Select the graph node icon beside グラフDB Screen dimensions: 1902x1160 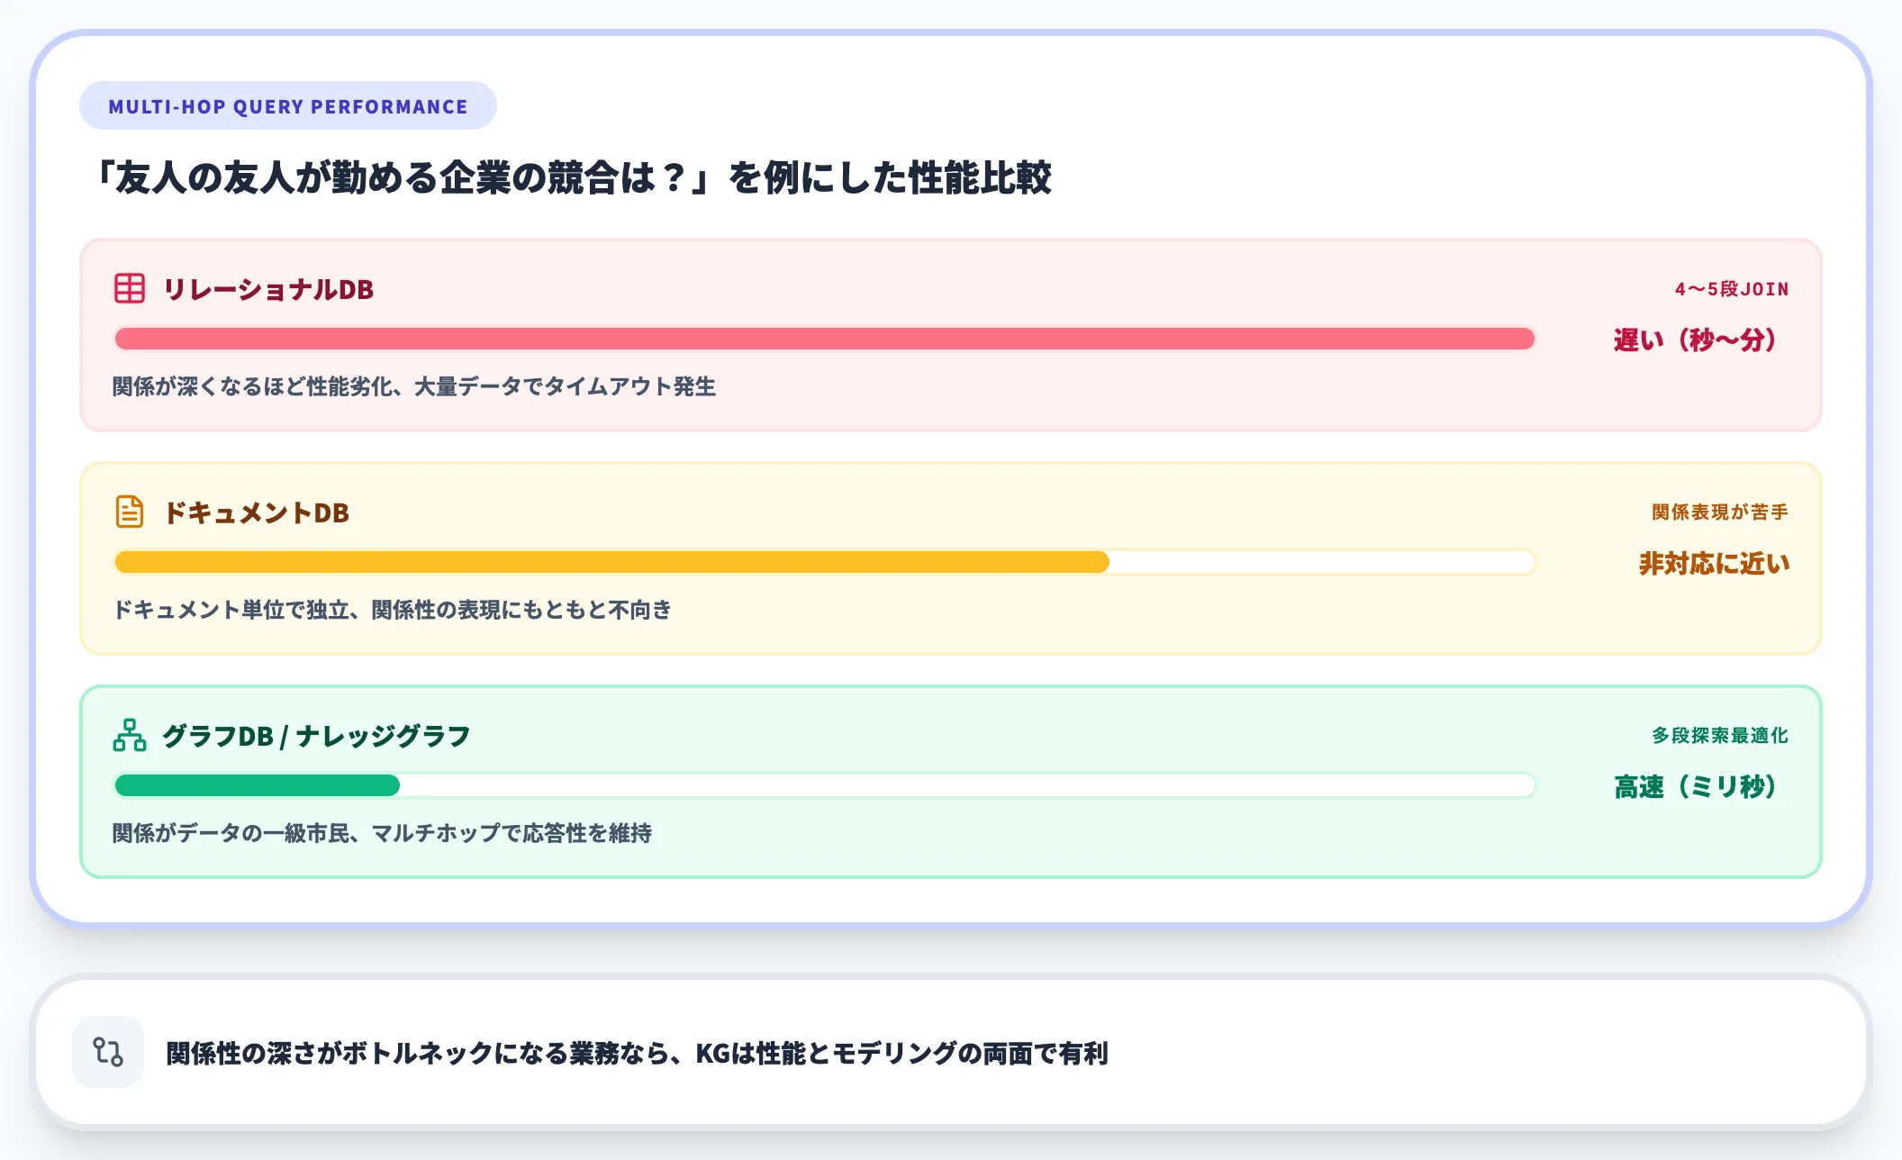(x=127, y=735)
